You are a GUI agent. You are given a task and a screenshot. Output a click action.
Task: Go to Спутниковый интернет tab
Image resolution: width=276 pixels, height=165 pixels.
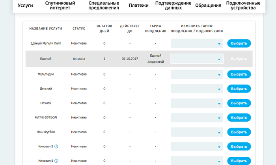[x=60, y=6]
